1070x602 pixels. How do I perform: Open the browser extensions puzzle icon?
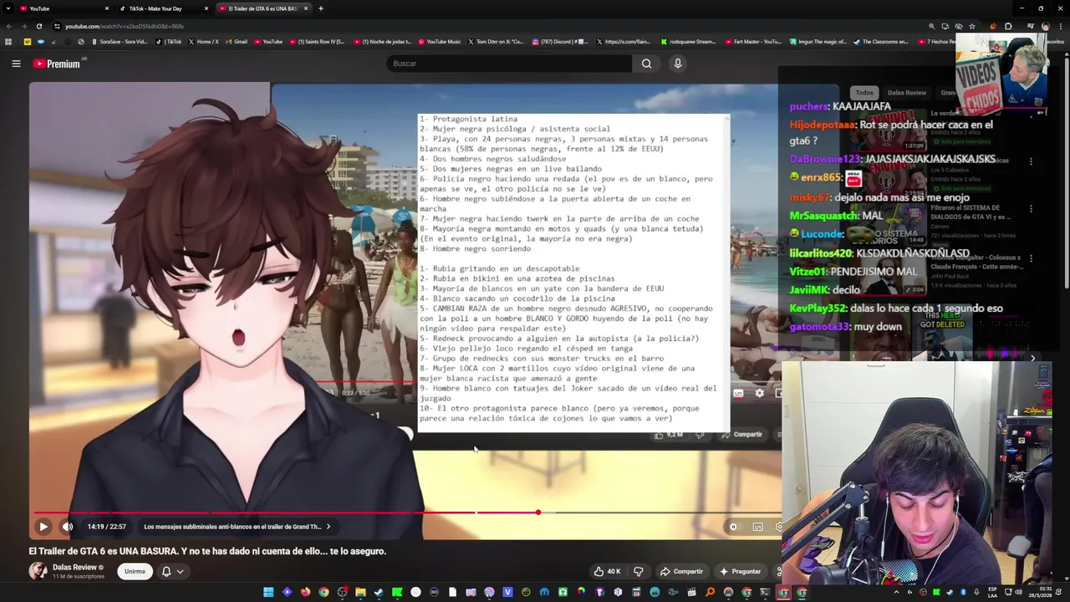point(1008,26)
